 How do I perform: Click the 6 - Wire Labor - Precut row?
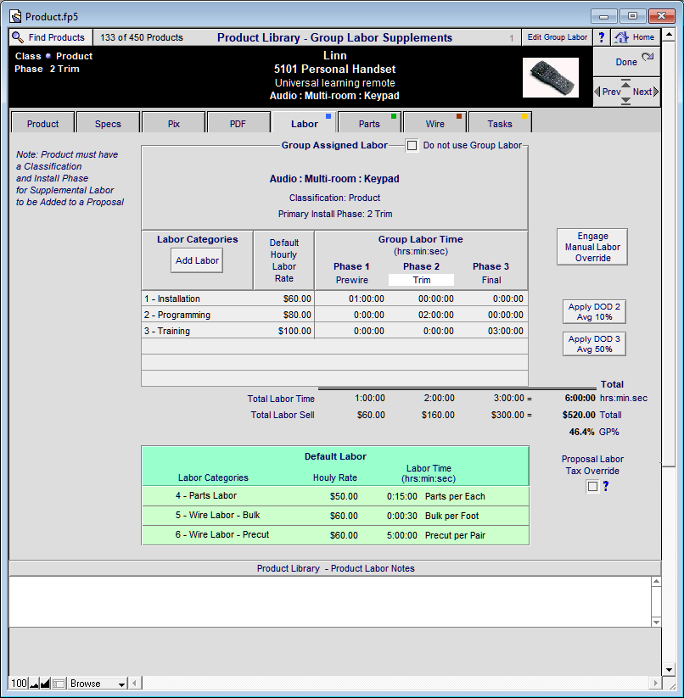coord(335,535)
